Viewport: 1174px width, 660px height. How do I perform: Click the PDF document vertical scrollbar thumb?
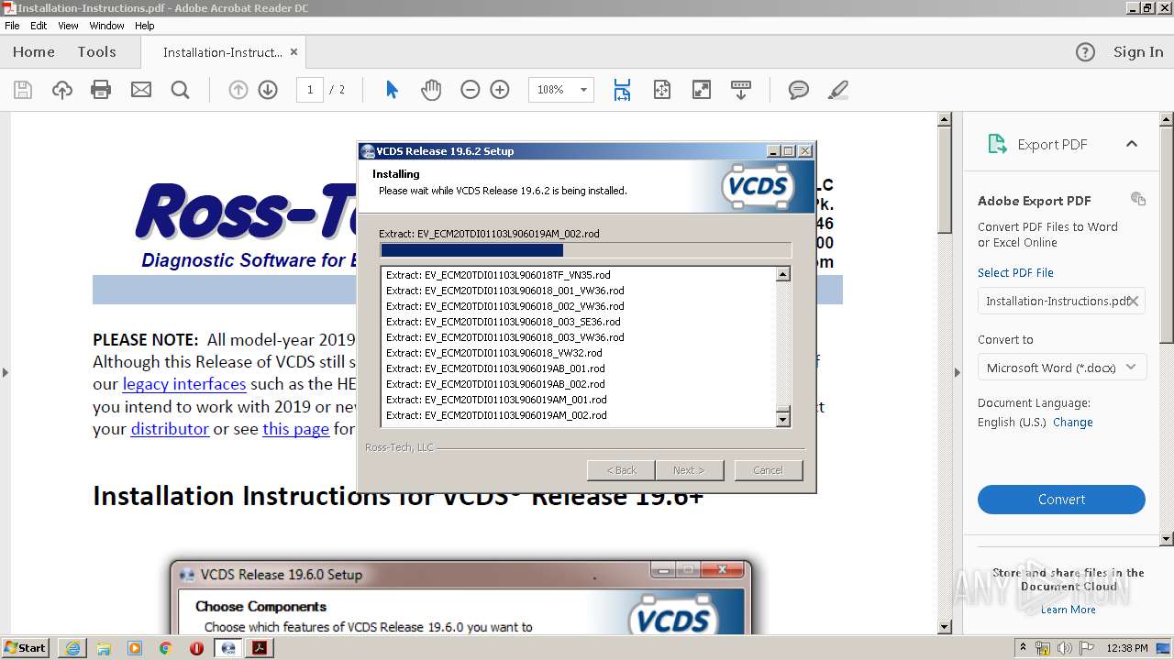[x=945, y=181]
